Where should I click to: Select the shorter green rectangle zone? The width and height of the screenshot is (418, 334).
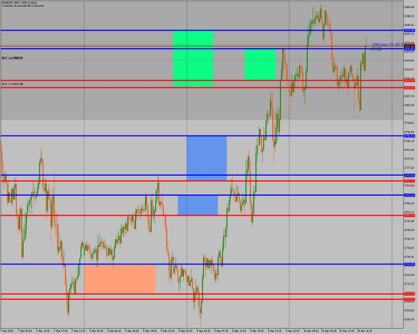click(x=260, y=64)
